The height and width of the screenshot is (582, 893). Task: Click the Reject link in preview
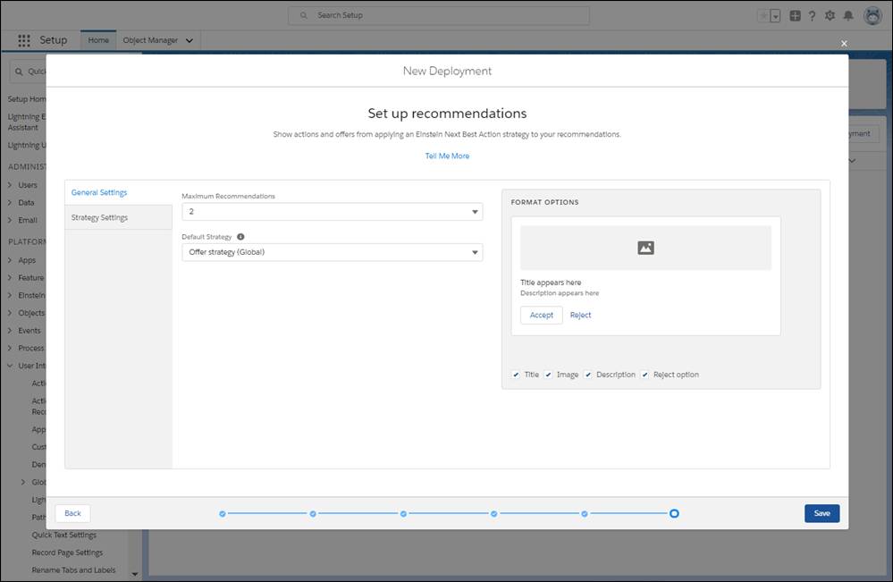point(580,315)
